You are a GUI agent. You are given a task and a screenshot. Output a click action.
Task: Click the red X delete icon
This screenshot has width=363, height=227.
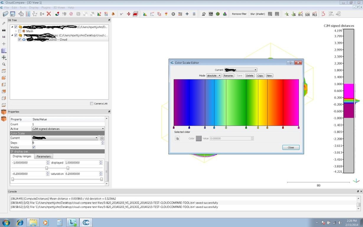[49, 14]
